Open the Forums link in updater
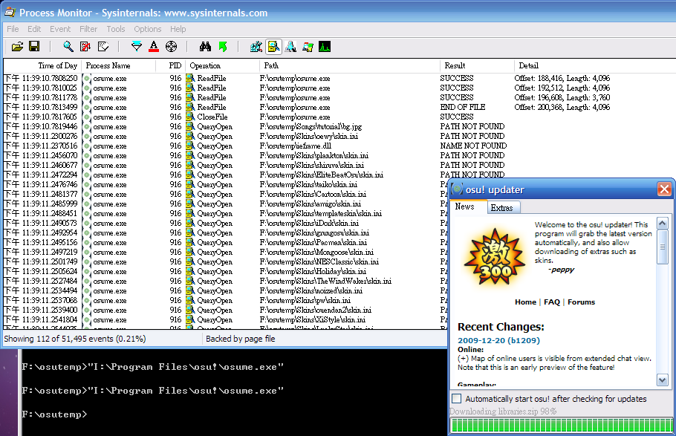Viewport: 676px width, 436px height. click(x=581, y=302)
